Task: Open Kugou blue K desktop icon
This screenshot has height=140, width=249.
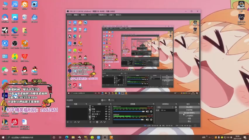Action: pos(5,44)
